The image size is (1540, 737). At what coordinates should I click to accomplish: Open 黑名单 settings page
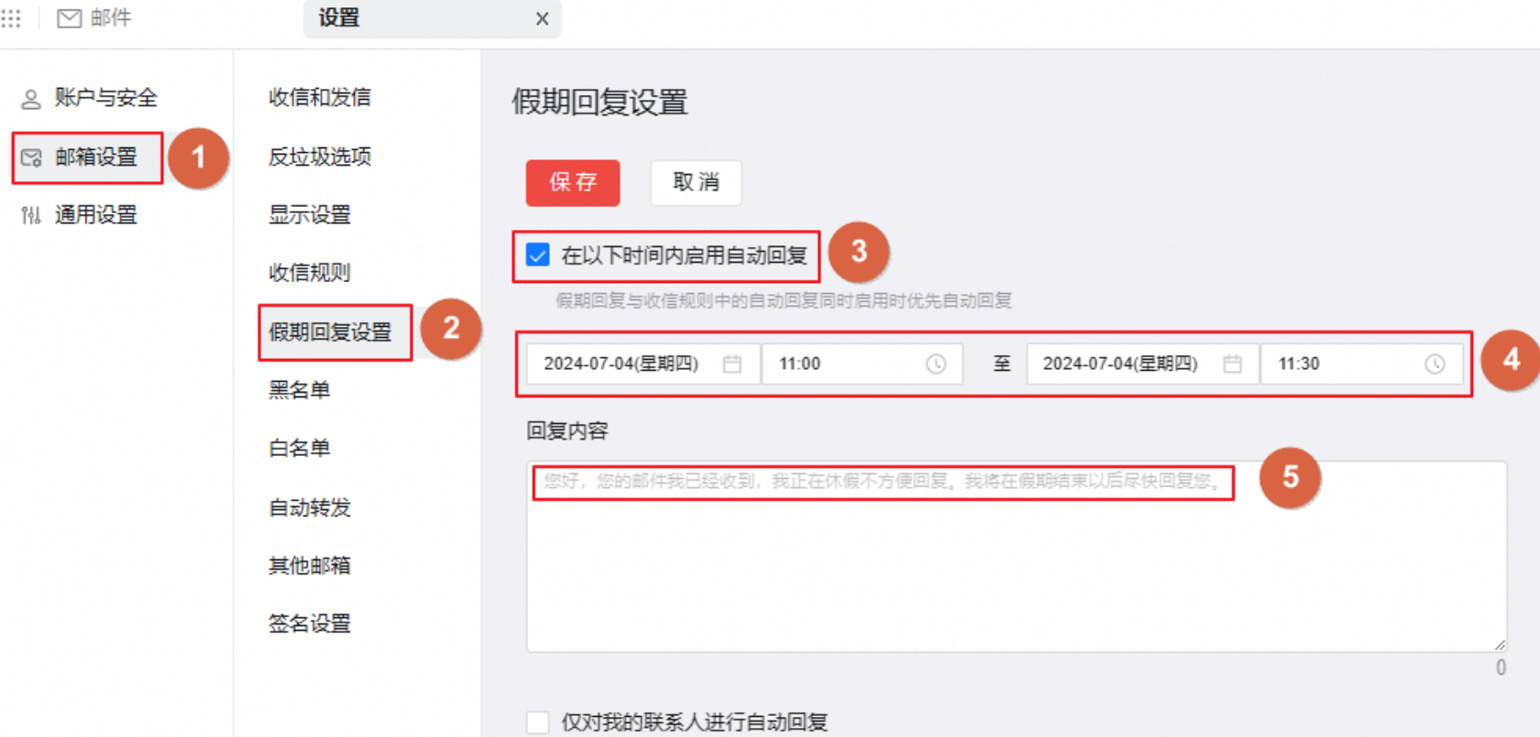pyautogui.click(x=299, y=391)
